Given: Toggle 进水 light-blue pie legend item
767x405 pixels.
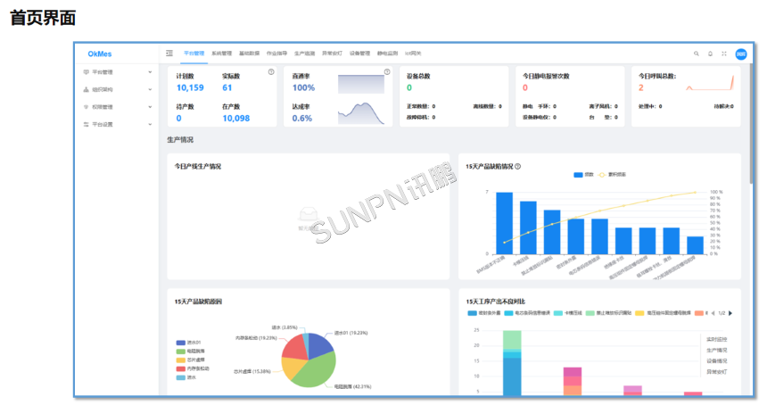Looking at the screenshot, I should pos(186,377).
